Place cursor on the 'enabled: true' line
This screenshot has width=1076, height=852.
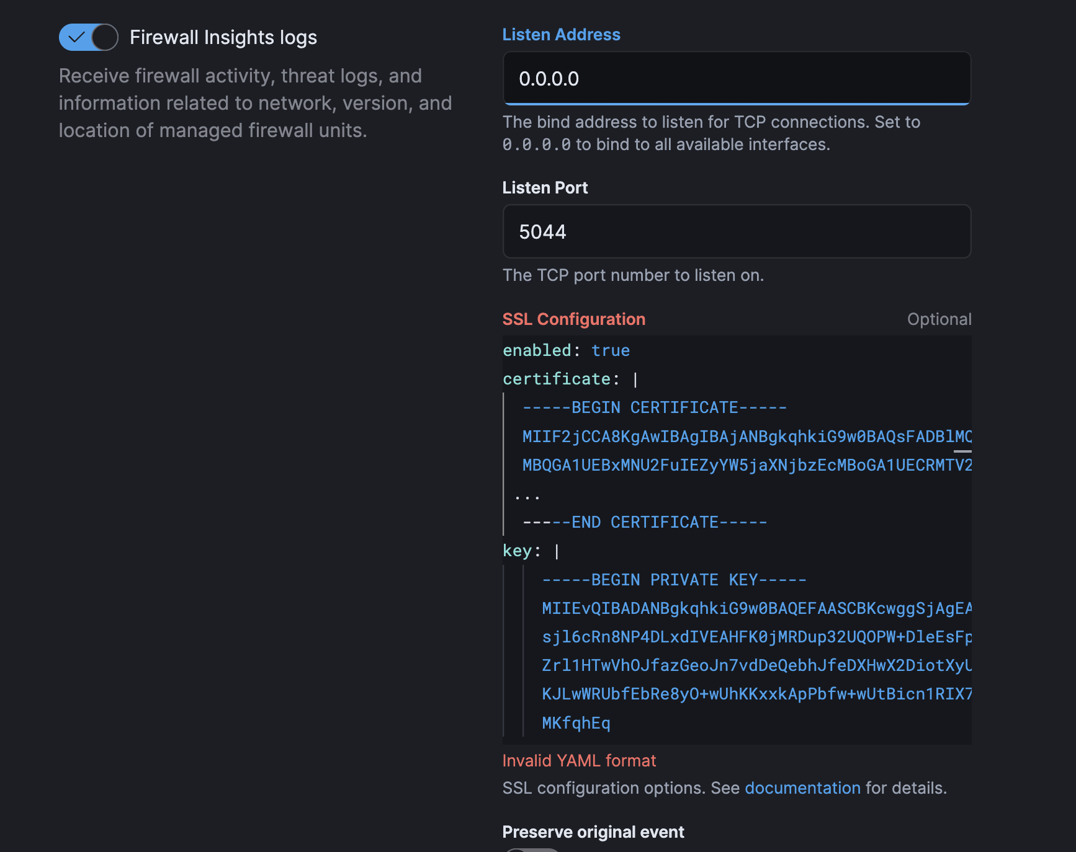(x=566, y=350)
